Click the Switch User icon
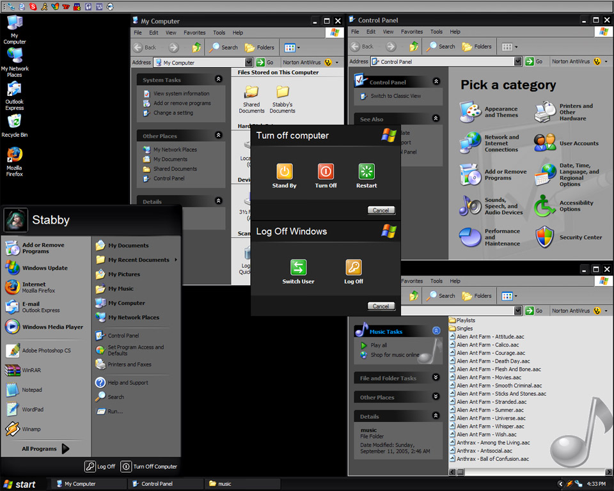The image size is (614, 491). click(298, 269)
